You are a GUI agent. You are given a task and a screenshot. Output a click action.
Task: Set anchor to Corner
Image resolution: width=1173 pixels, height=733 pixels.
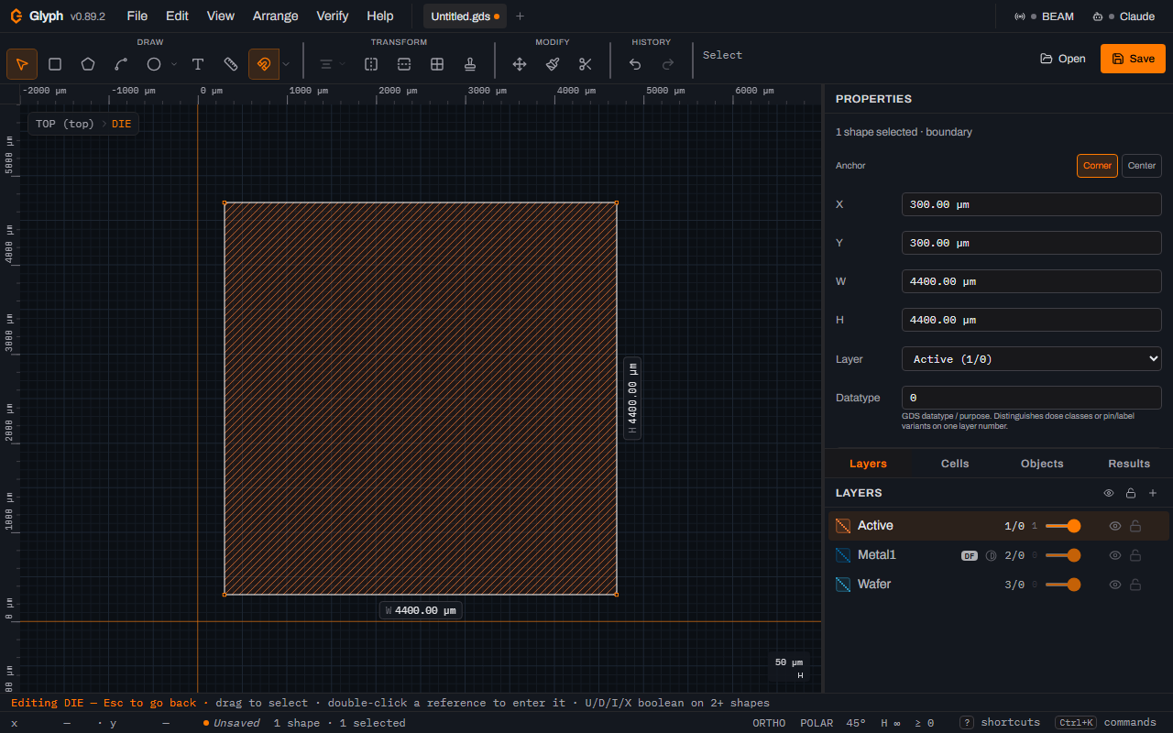tap(1097, 166)
